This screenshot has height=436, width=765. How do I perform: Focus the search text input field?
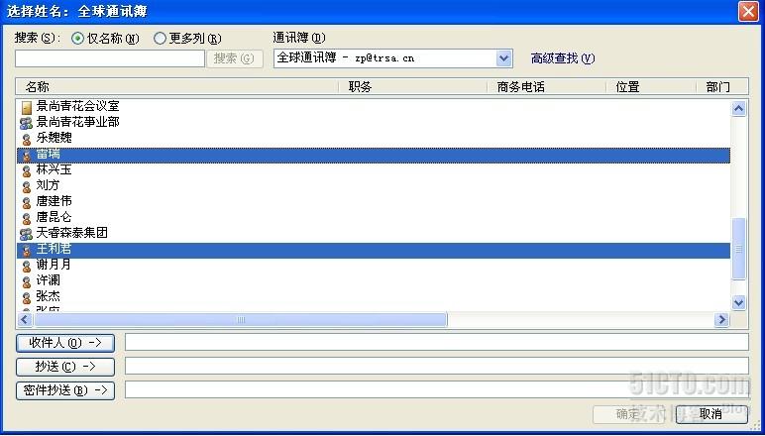point(110,58)
